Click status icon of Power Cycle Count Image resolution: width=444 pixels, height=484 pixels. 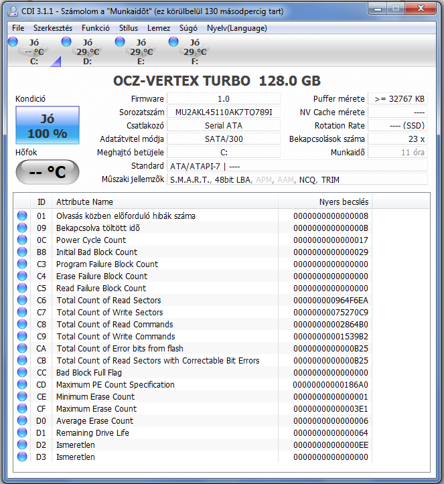tap(22, 240)
